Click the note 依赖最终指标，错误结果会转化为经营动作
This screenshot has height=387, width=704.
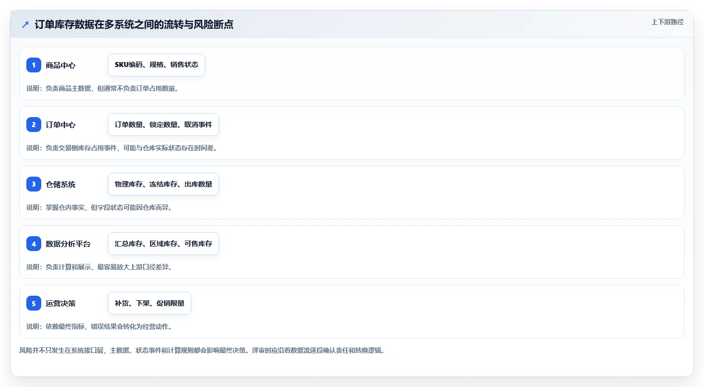99,326
